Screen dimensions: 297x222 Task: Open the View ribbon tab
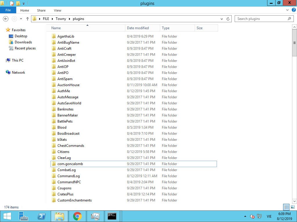[57, 10]
